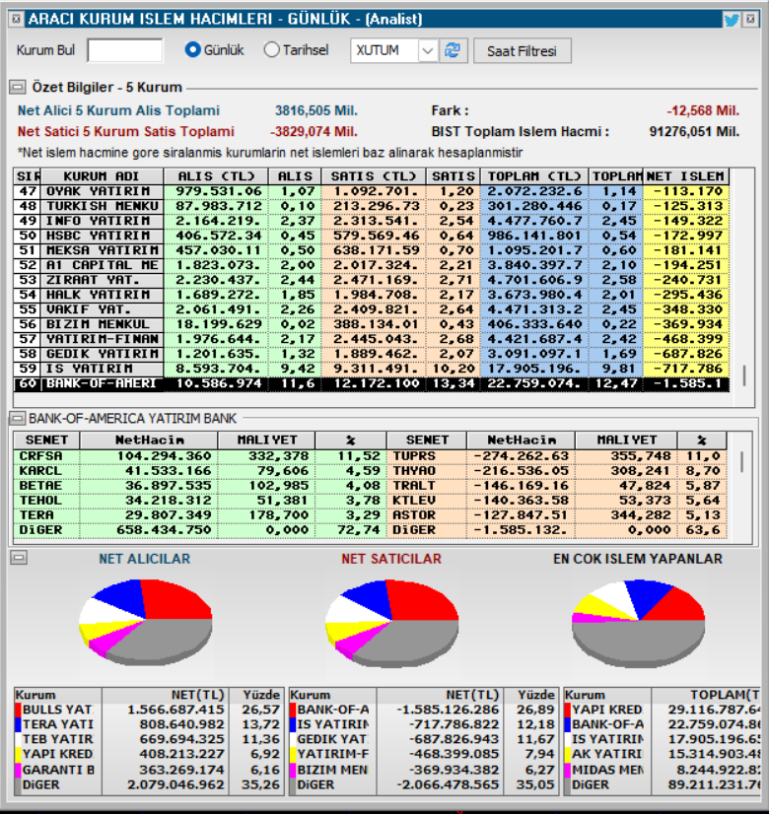Click the KTLEV stock cell
Screen dimensions: 769x814
pos(427,501)
